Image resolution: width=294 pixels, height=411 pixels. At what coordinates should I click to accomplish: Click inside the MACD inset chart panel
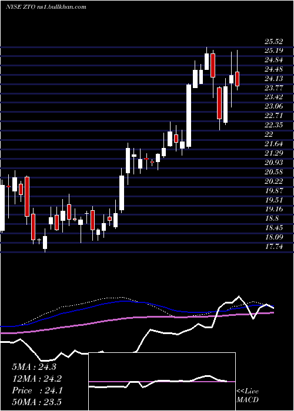pyautogui.click(x=162, y=382)
